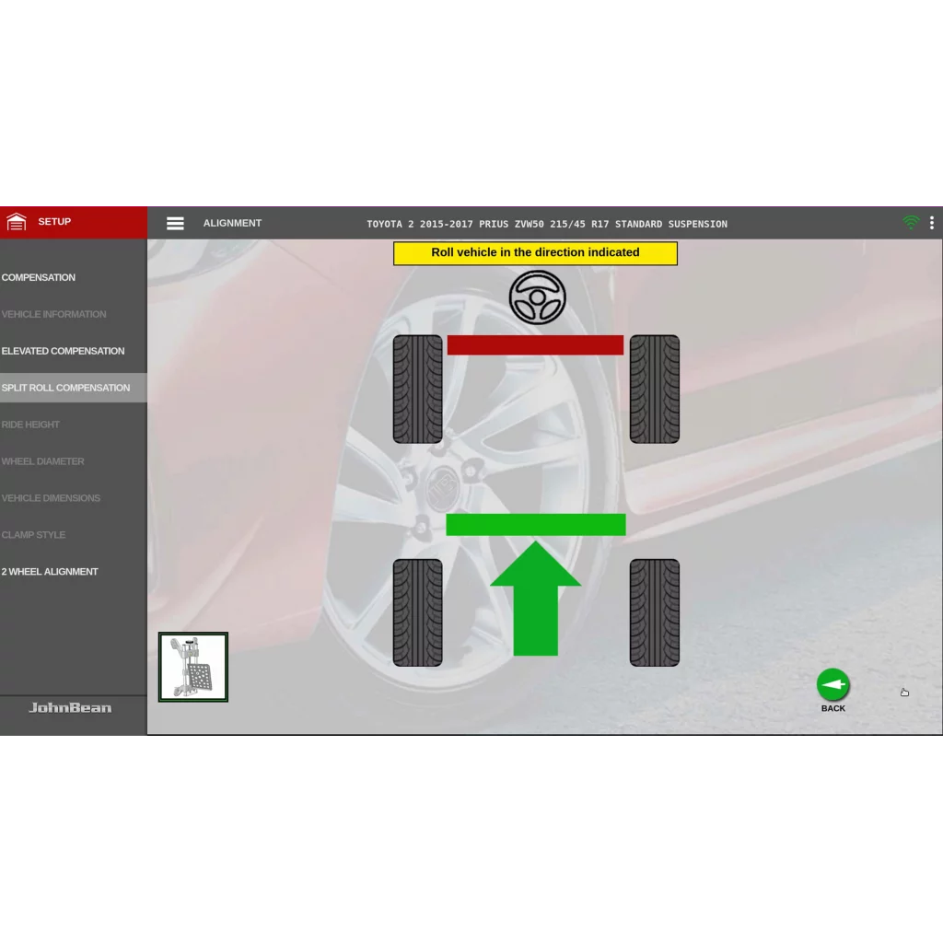The width and height of the screenshot is (943, 943).
Task: Open the hamburger menu icon
Action: pos(175,223)
